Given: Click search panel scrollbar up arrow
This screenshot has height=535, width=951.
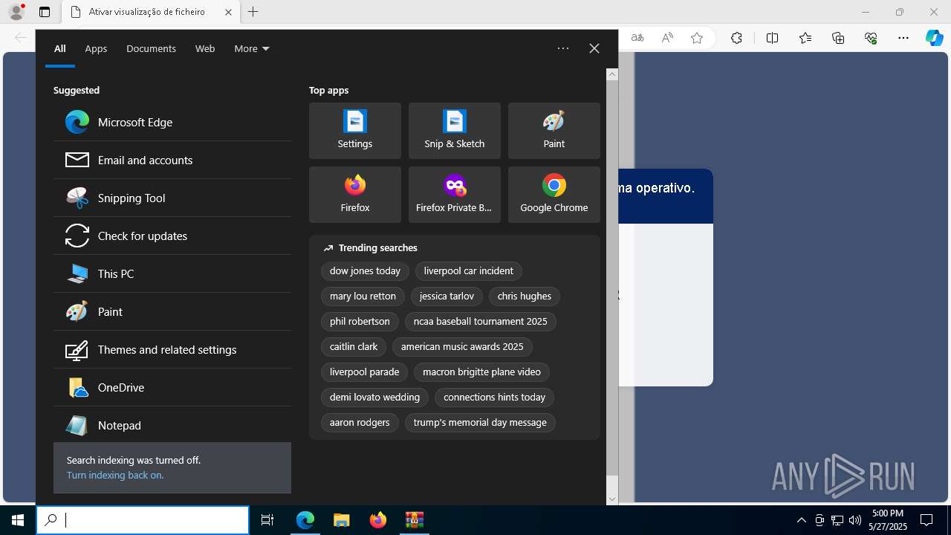Looking at the screenshot, I should pos(612,74).
